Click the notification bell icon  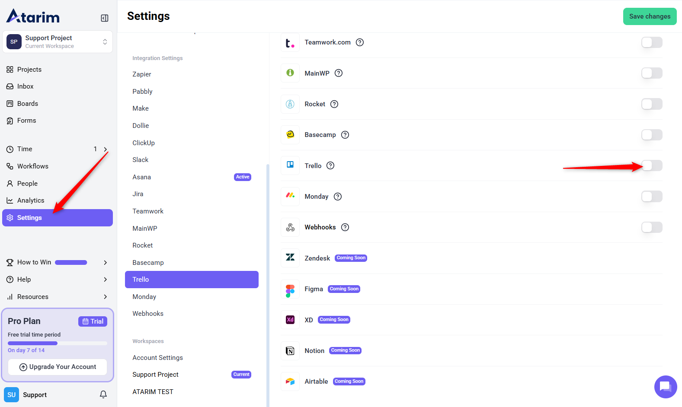pos(103,394)
